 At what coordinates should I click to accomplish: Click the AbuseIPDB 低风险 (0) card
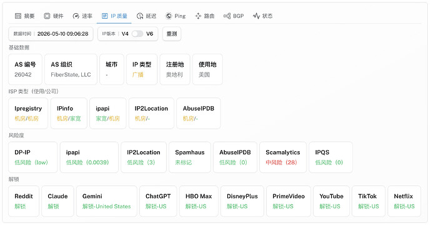[235, 157]
